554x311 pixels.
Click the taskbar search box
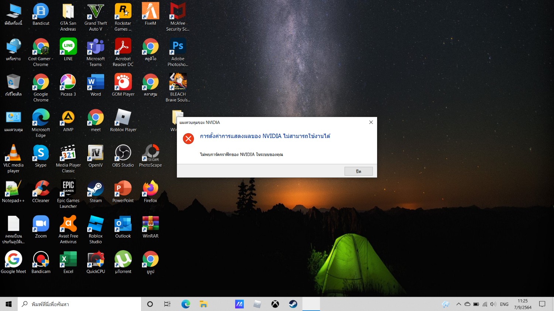[x=79, y=304]
